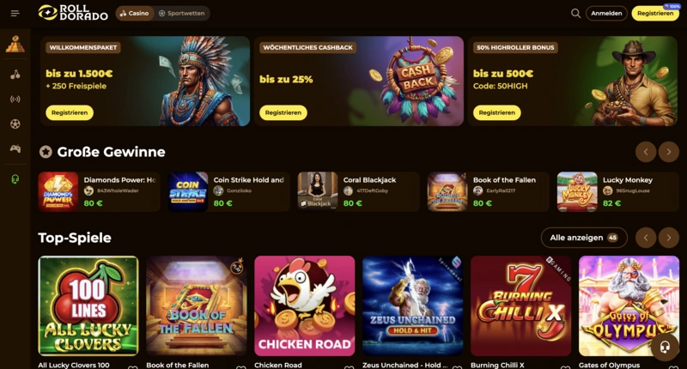Open the live chat headset bubble
Screen dimensions: 687x369
(x=665, y=347)
